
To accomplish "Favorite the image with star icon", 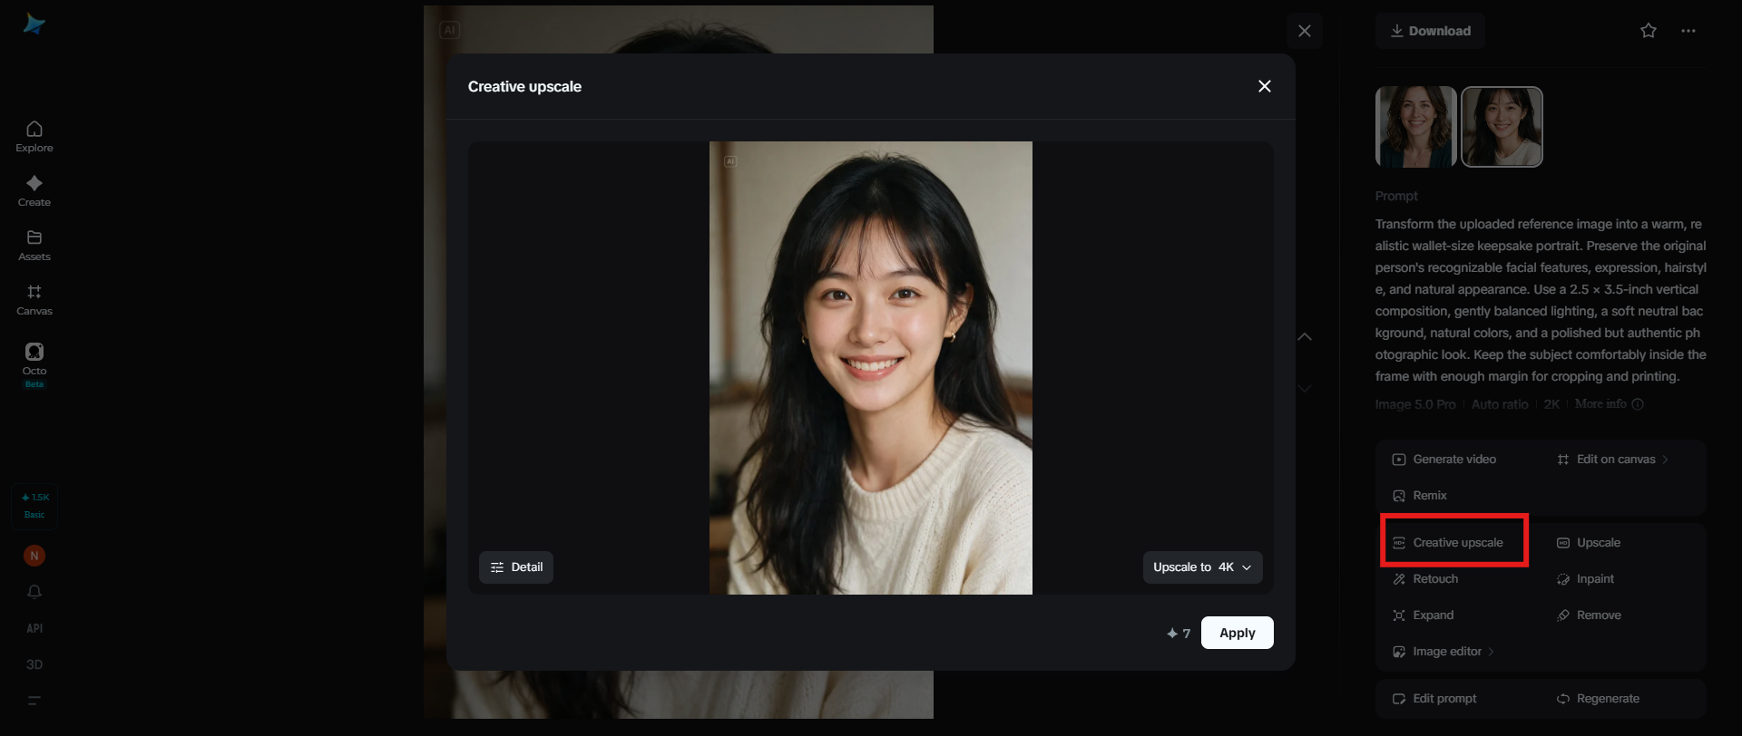I will [x=1649, y=31].
